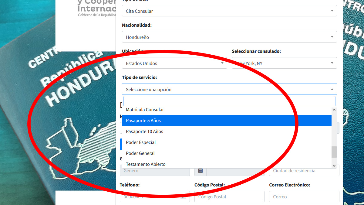This screenshot has width=364, height=205.
Task: Click the scroll-up arrow in the service list
Action: coord(334,110)
